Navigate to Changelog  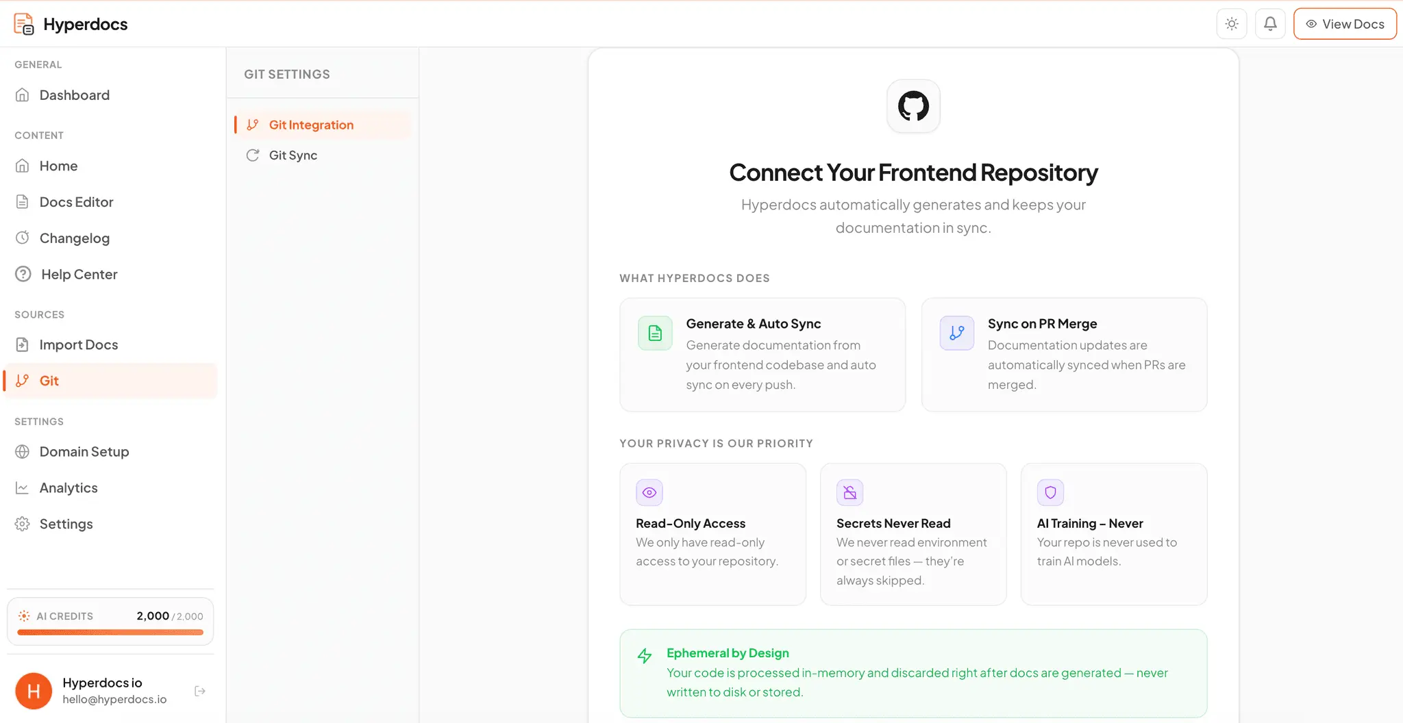click(110, 238)
